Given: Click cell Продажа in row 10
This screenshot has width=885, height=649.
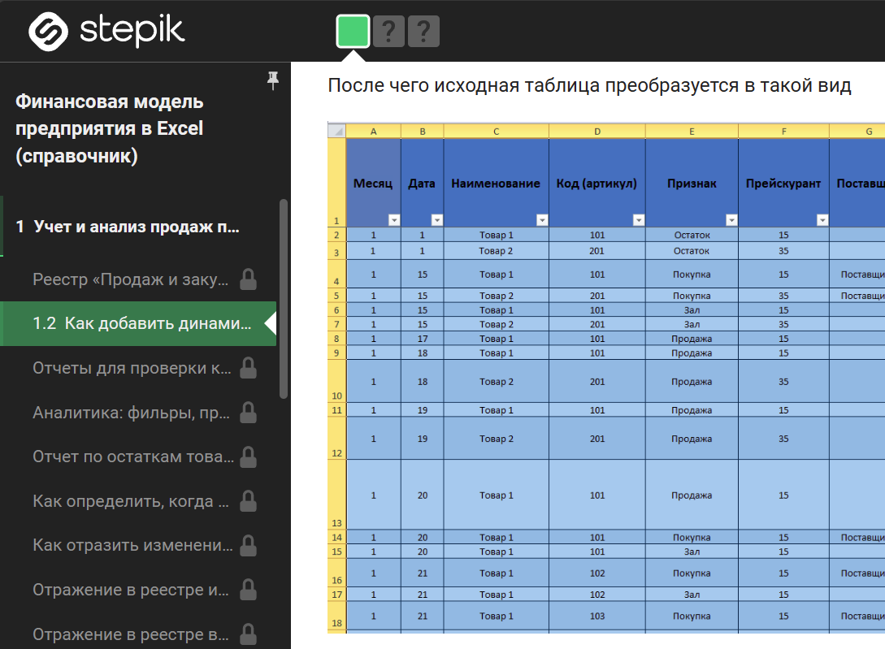Looking at the screenshot, I should pos(692,382).
